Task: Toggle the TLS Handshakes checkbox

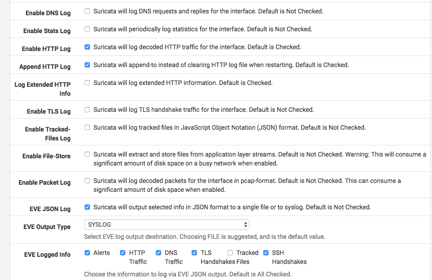Action: click(x=194, y=253)
